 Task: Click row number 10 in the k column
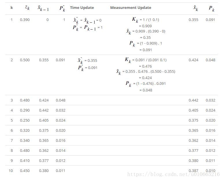tap(11, 171)
